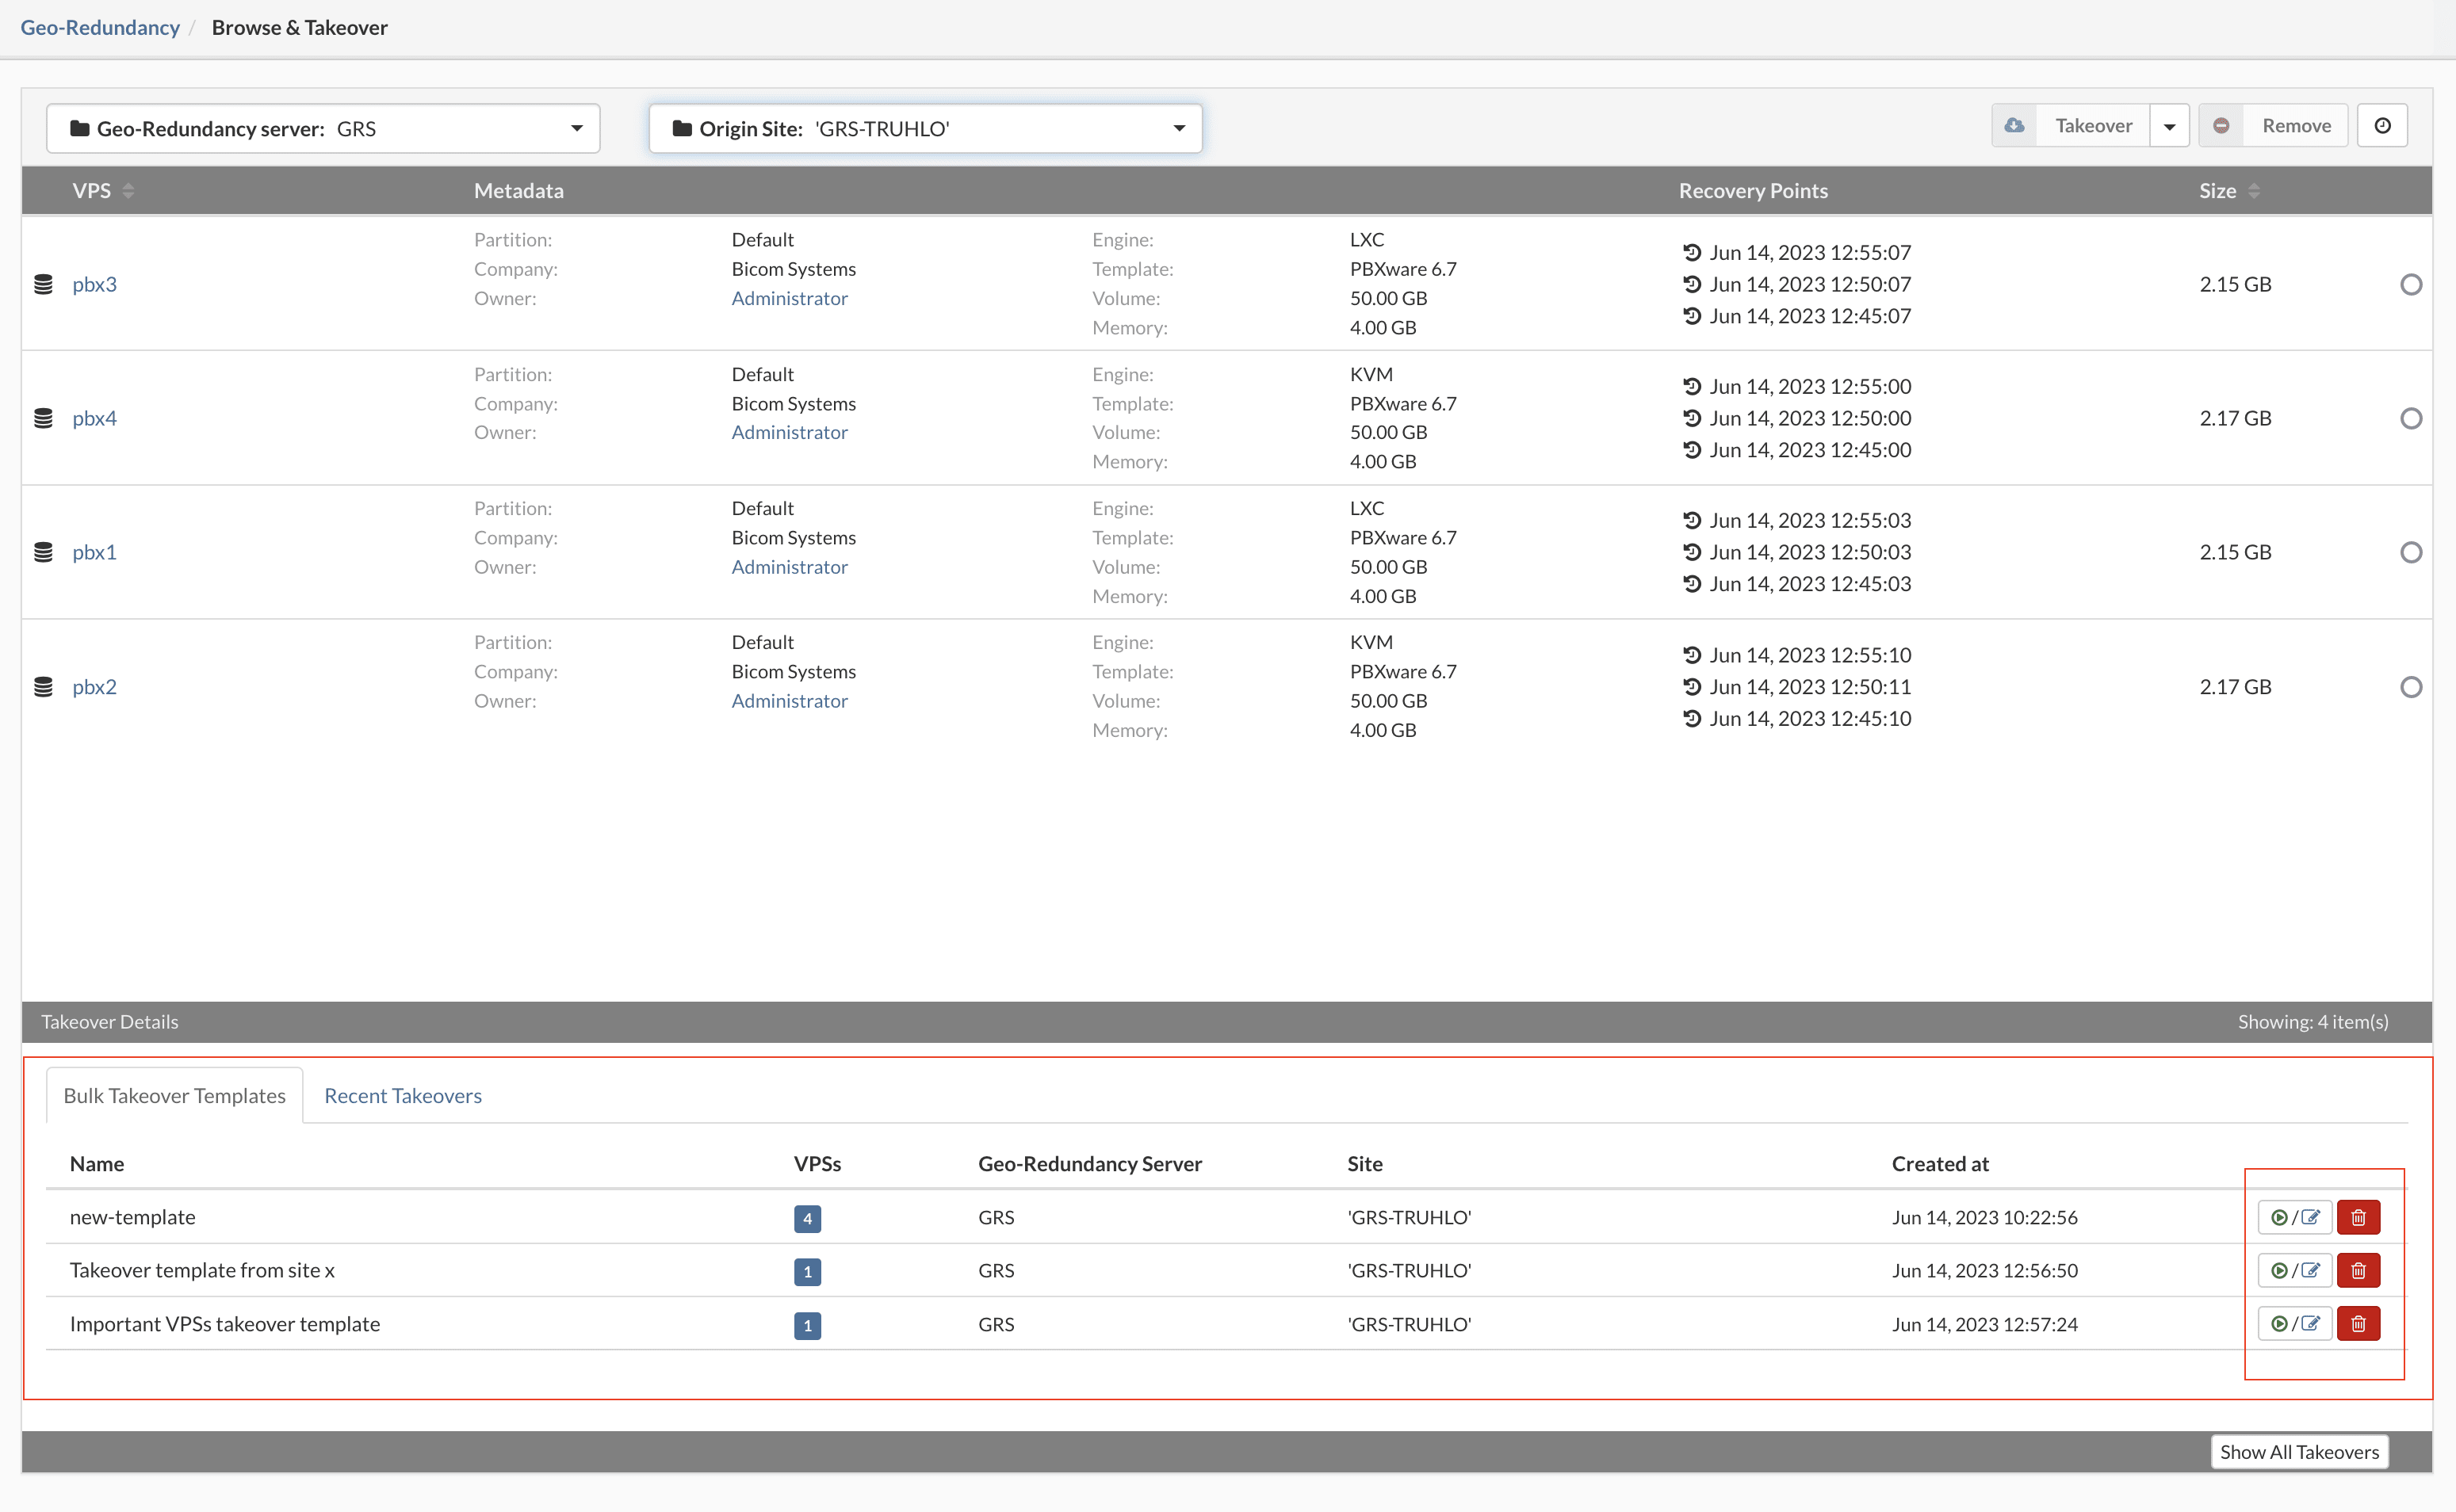Open the pbx1 VPS link
The image size is (2456, 1512).
(x=94, y=553)
